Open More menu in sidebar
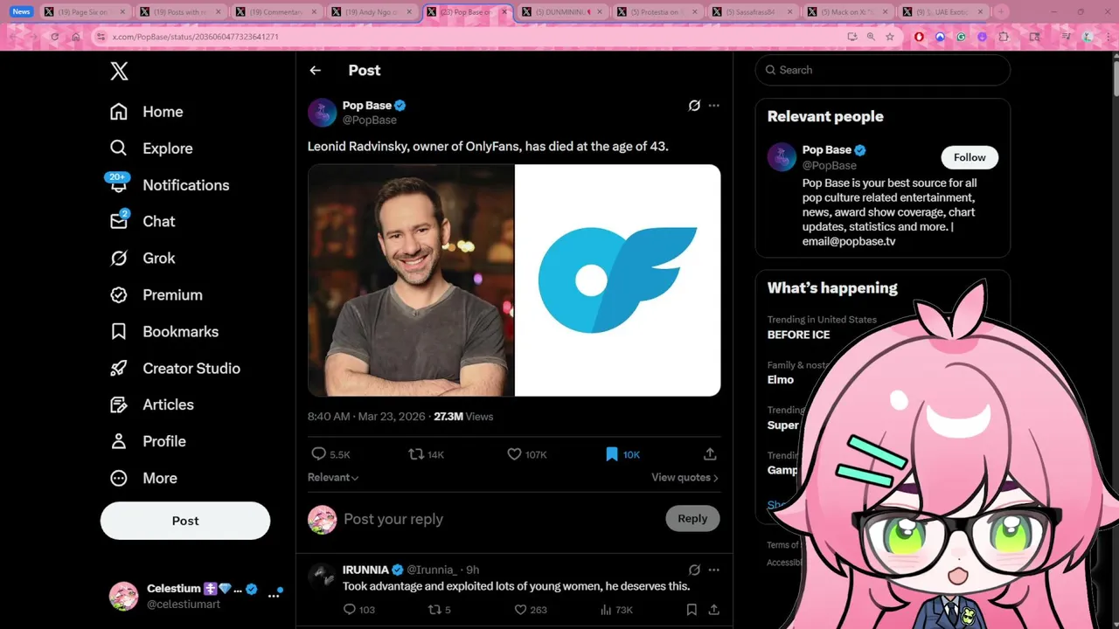 pos(142,479)
